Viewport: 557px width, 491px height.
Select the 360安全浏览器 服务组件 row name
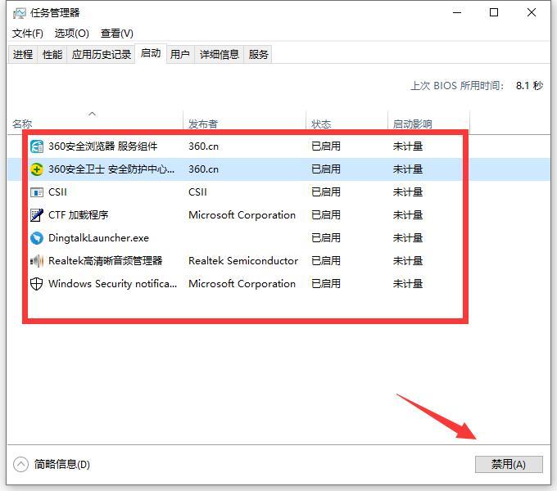coord(103,146)
